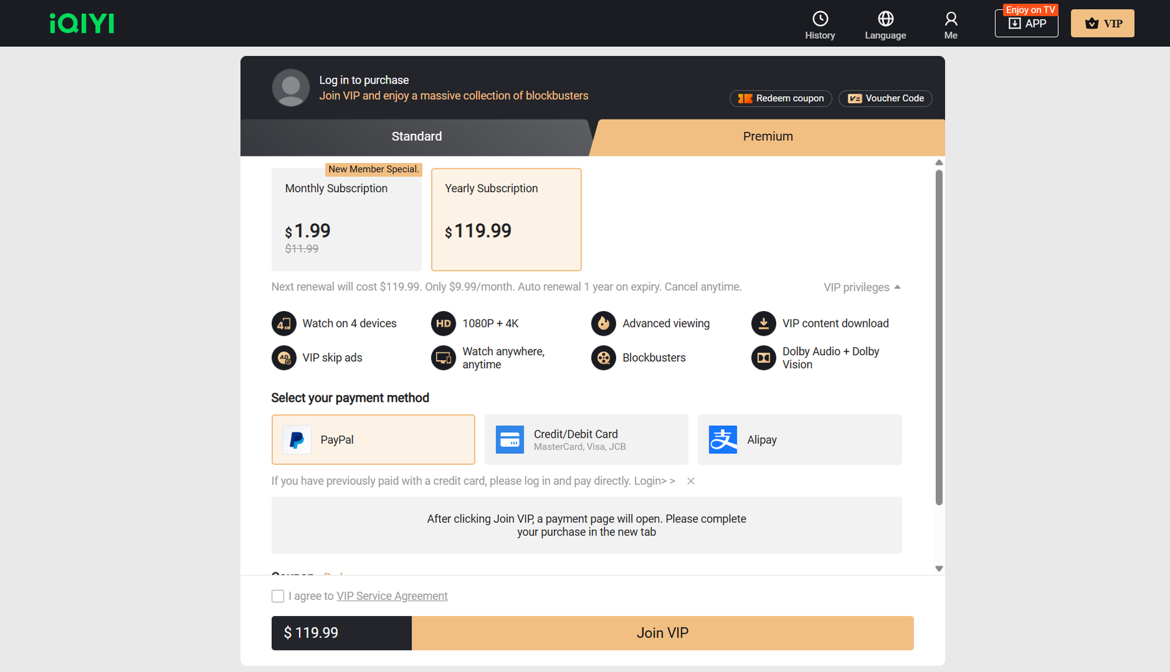Image resolution: width=1170 pixels, height=672 pixels.
Task: Select the Yearly Subscription plan
Action: pyautogui.click(x=506, y=219)
